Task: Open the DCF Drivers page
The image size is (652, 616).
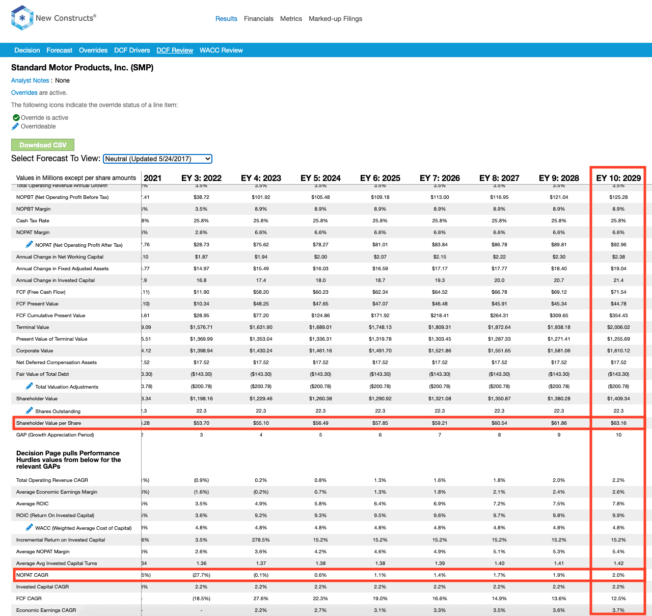Action: point(132,50)
